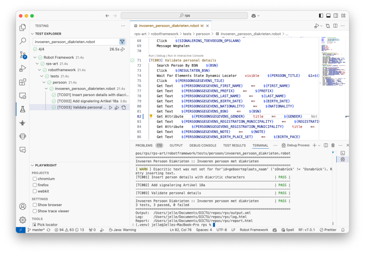Switch to the Test Results tab
365x254 pixels.
[234, 146]
